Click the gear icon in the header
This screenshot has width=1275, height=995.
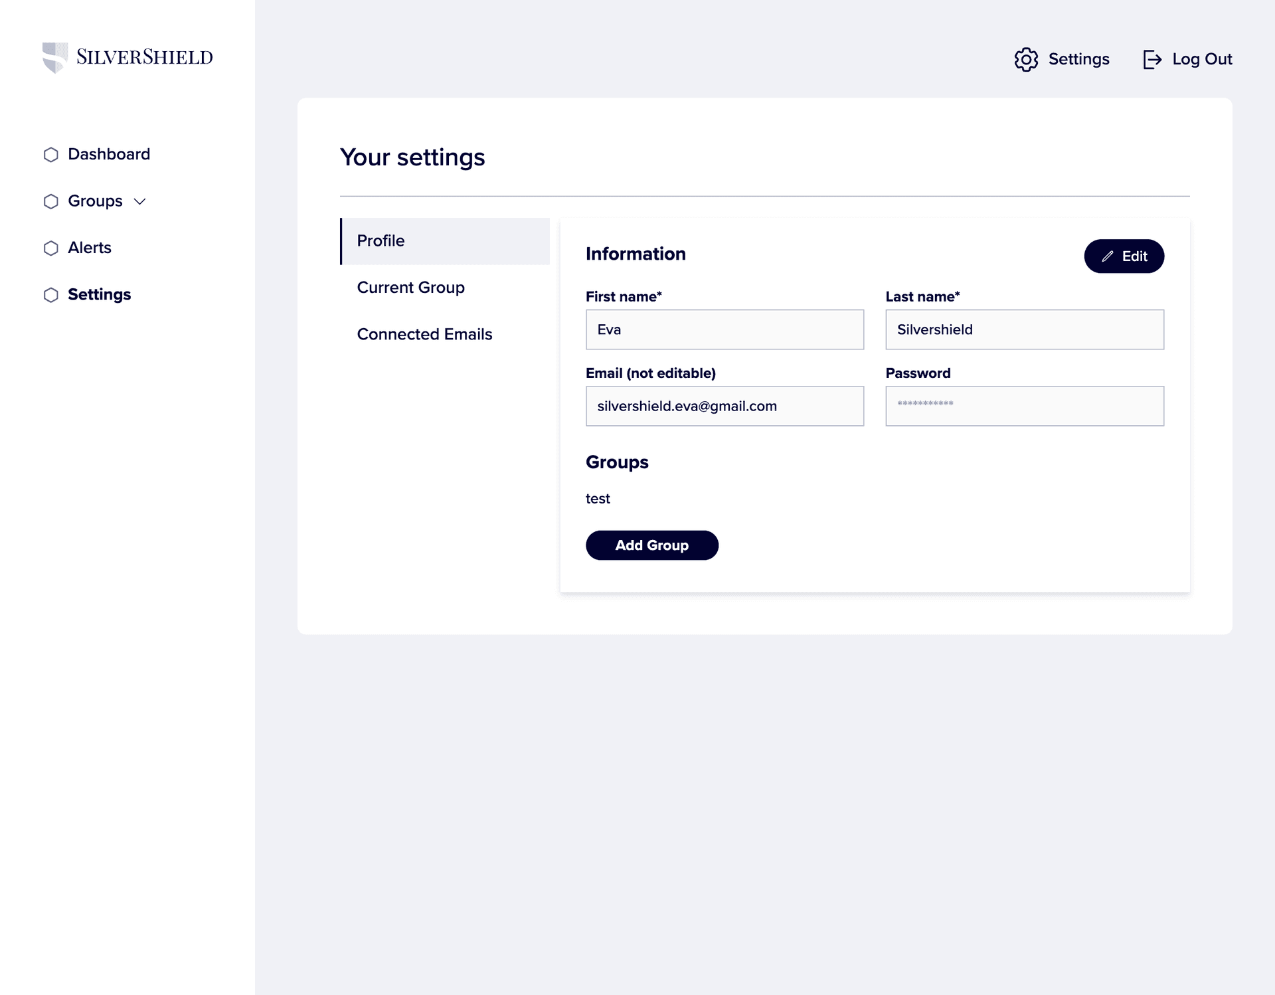1026,59
